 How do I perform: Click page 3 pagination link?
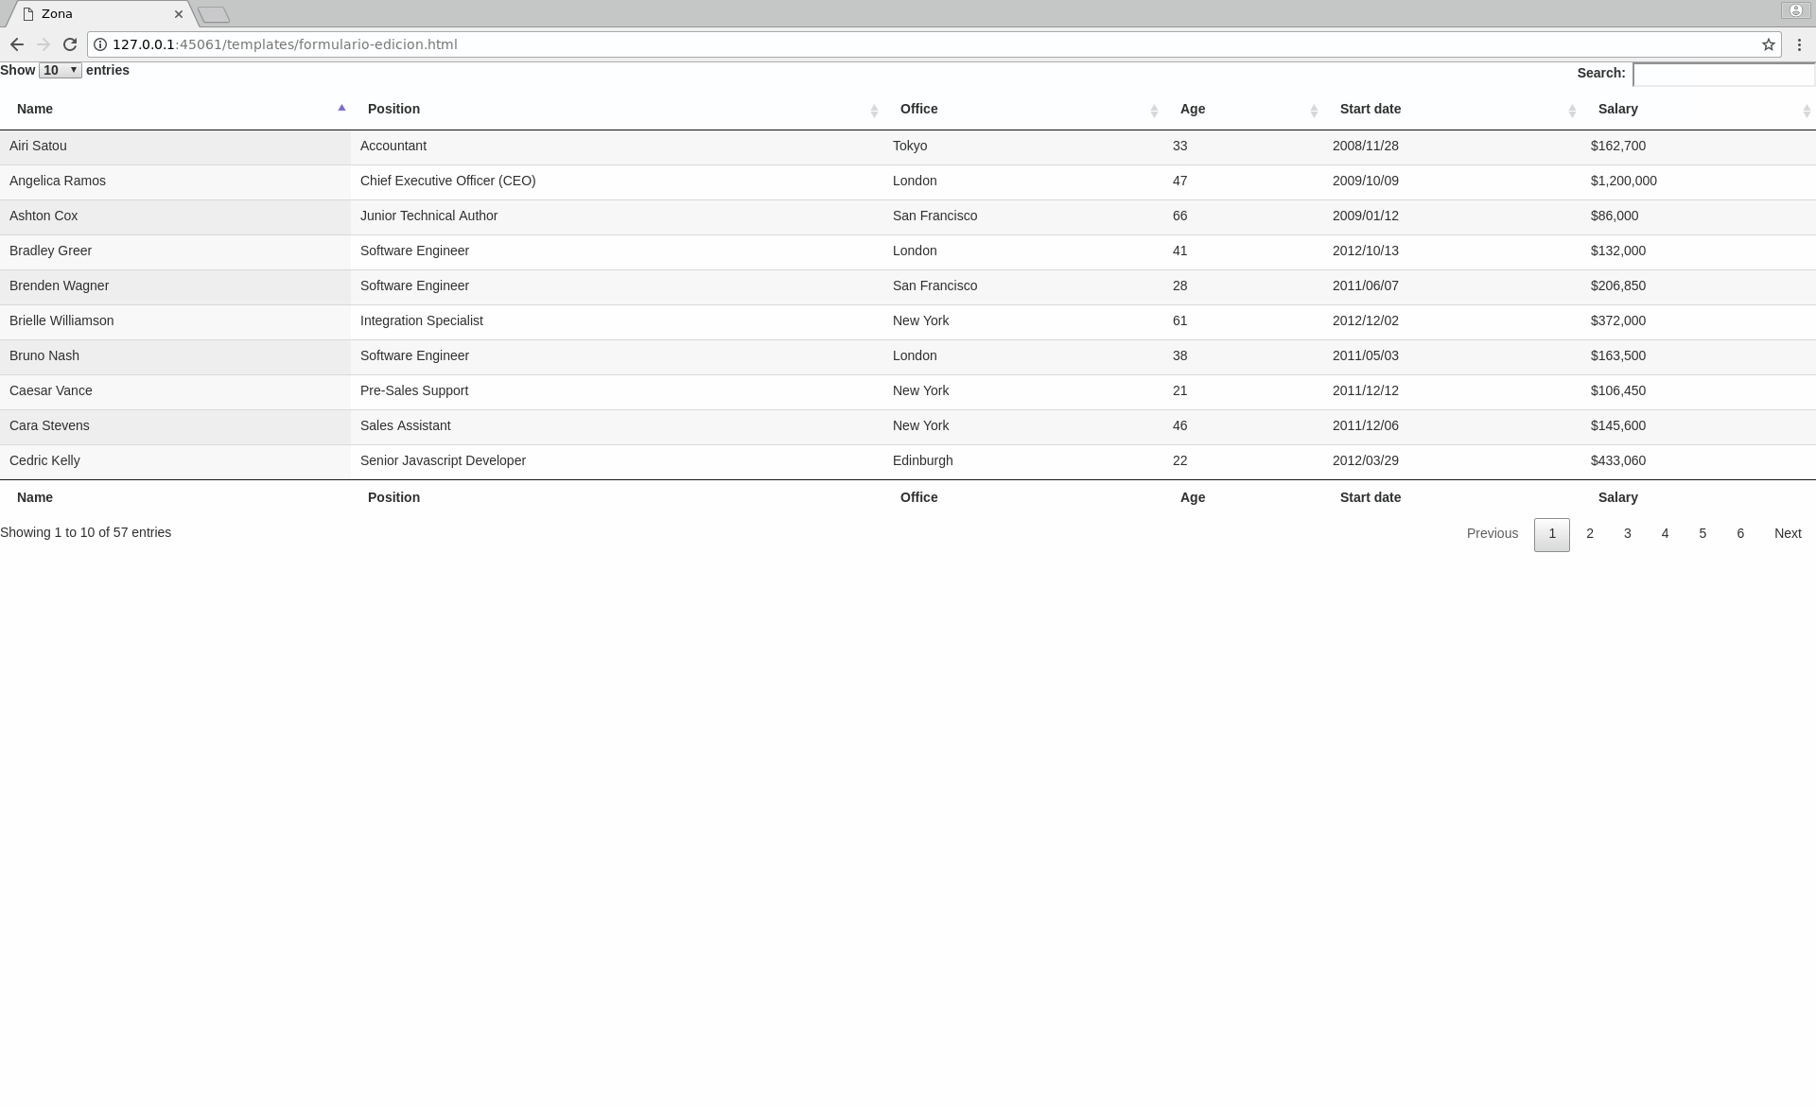coord(1627,533)
